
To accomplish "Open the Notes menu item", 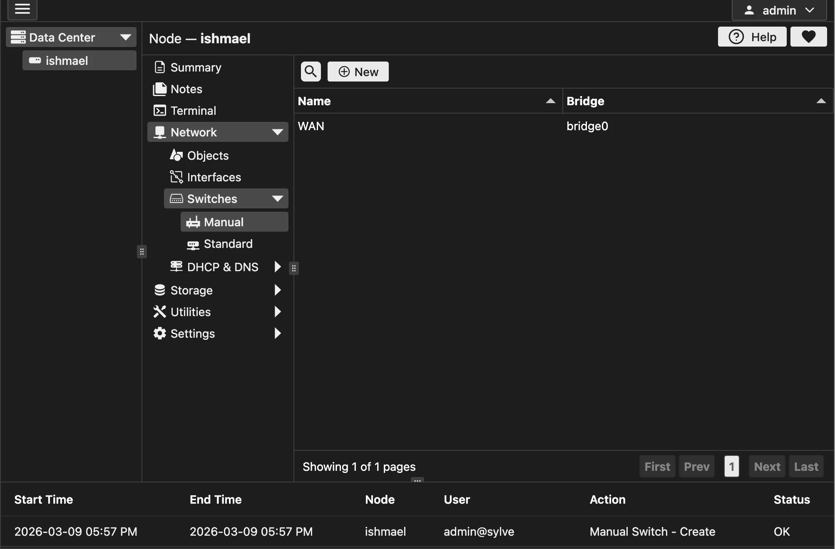I will (x=186, y=89).
